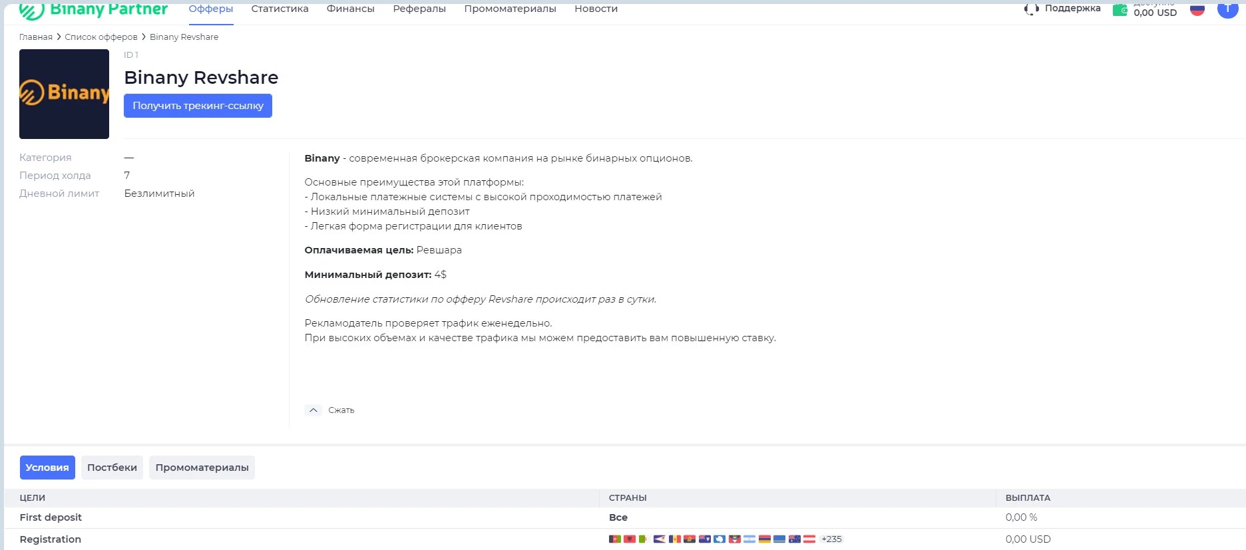1246x550 pixels.
Task: Go to the Статистика section
Action: pos(280,9)
